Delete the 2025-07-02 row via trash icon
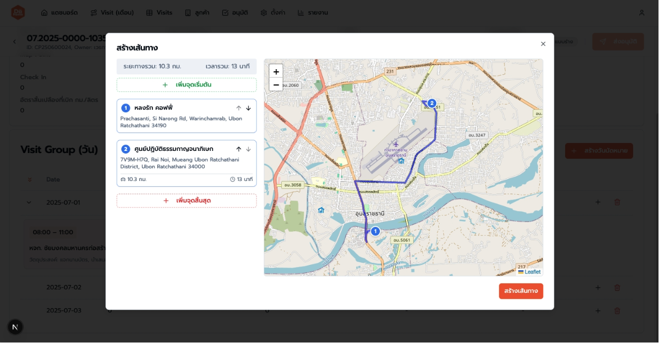The height and width of the screenshot is (343, 659). point(617,287)
